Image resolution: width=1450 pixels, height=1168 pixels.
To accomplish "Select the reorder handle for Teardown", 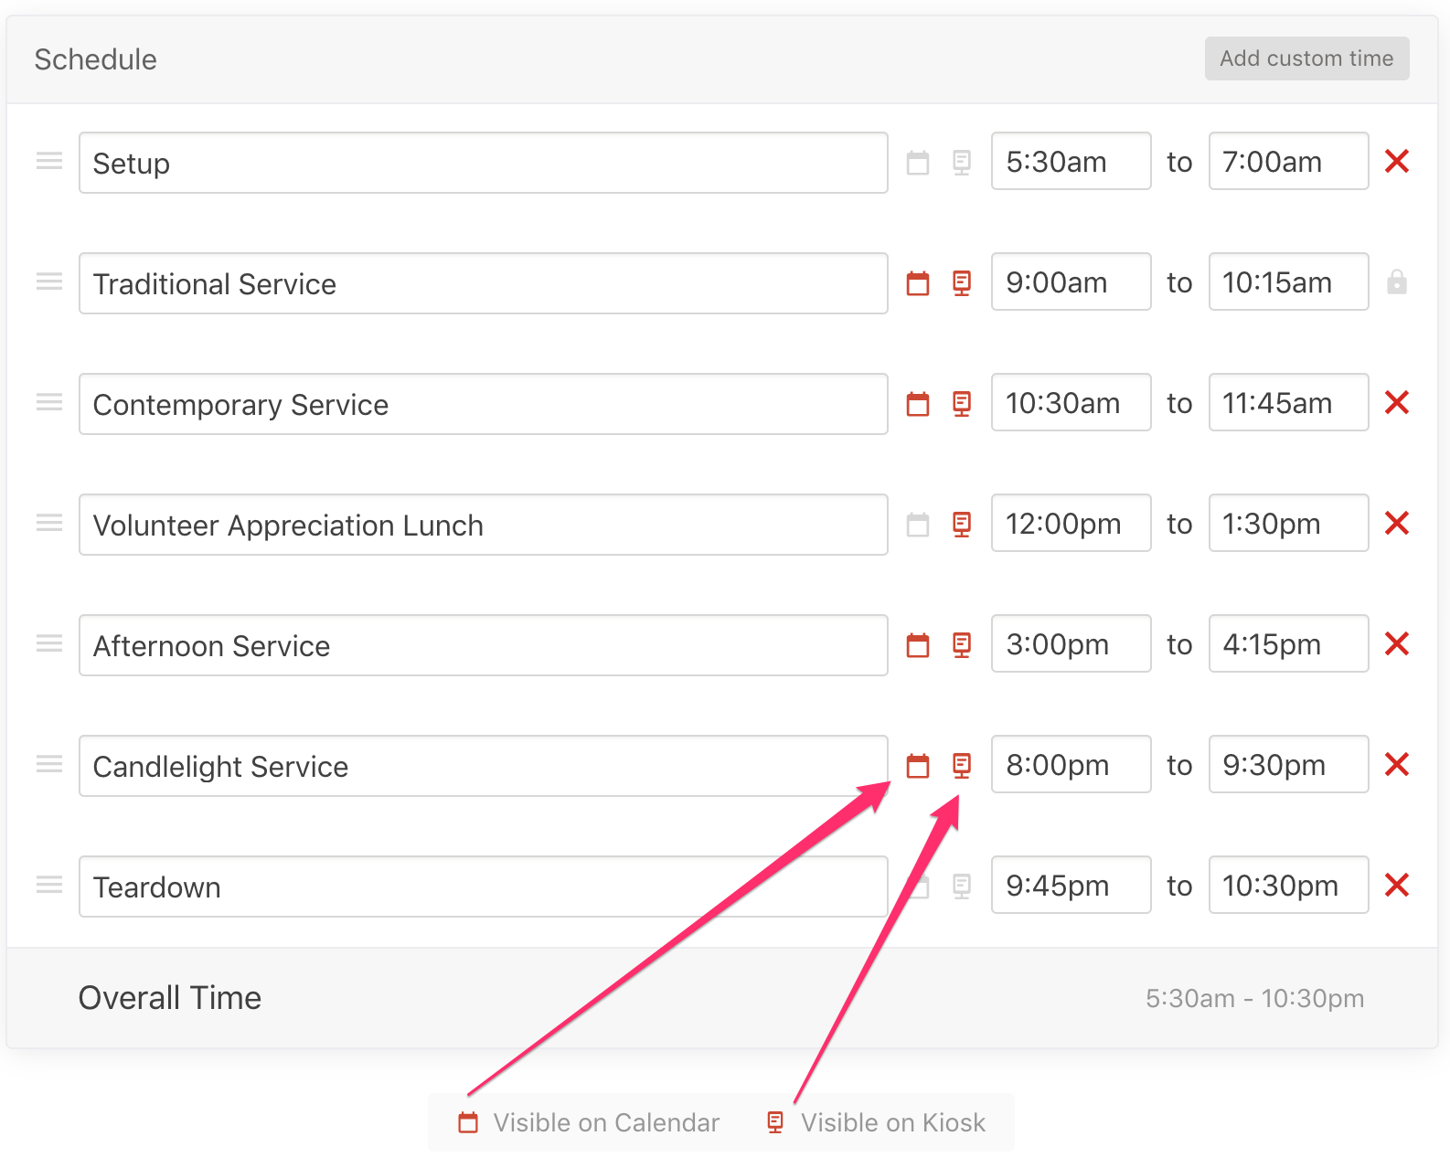I will [x=49, y=885].
